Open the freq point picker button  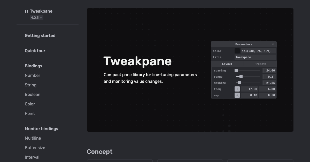point(237,89)
